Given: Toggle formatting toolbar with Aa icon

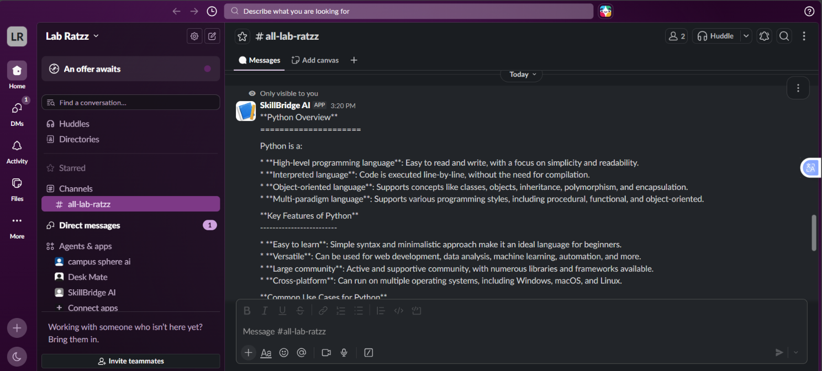Looking at the screenshot, I should 266,352.
